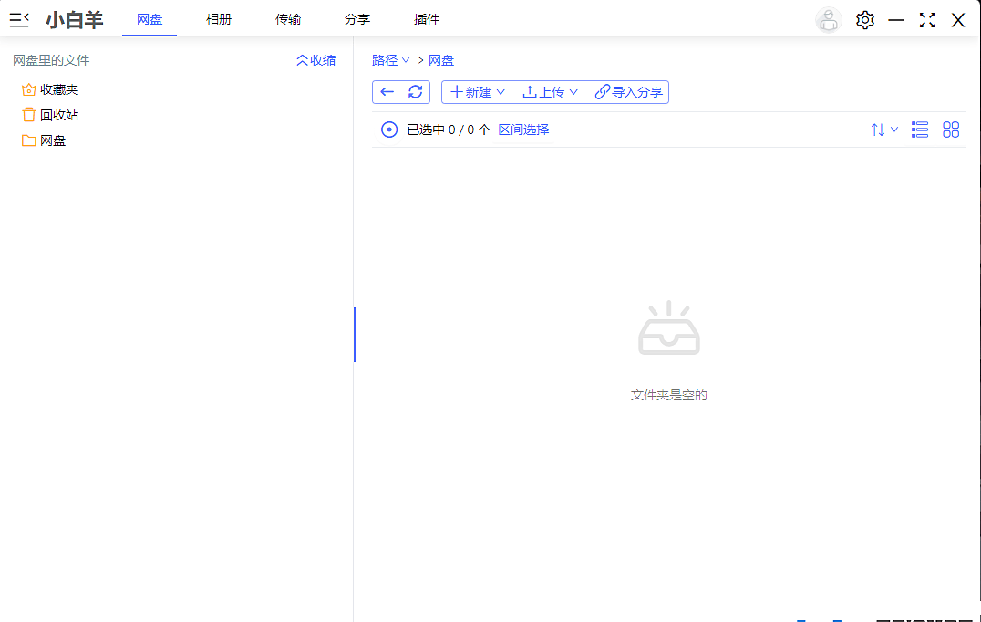Click the 导入分享 button
Screen dimensions: 981x622
click(627, 91)
